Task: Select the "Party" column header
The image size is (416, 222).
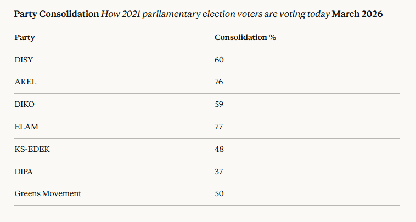Action: point(24,38)
